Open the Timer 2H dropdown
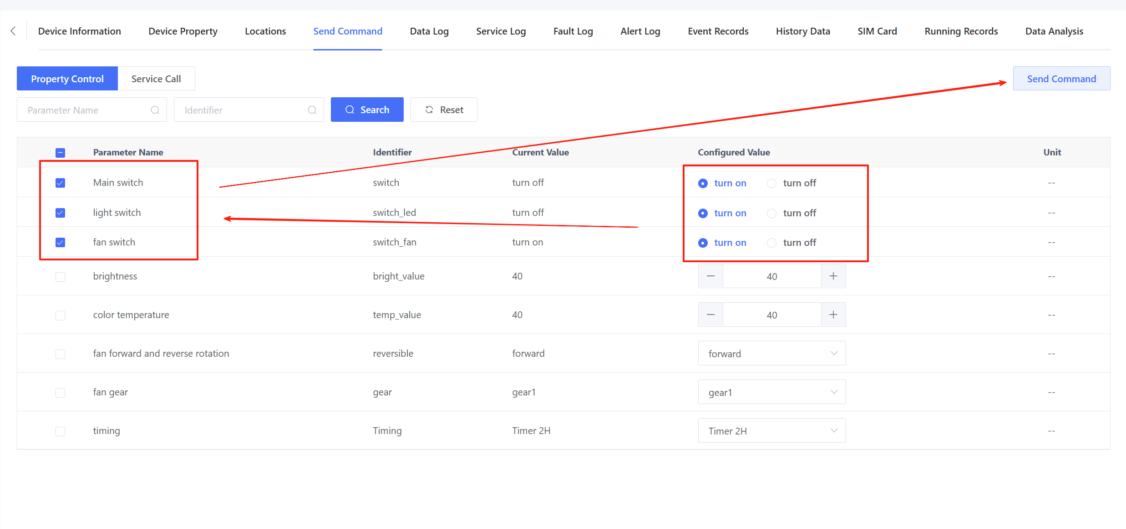Image resolution: width=1126 pixels, height=529 pixels. point(771,431)
